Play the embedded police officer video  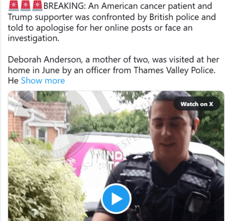(116, 198)
